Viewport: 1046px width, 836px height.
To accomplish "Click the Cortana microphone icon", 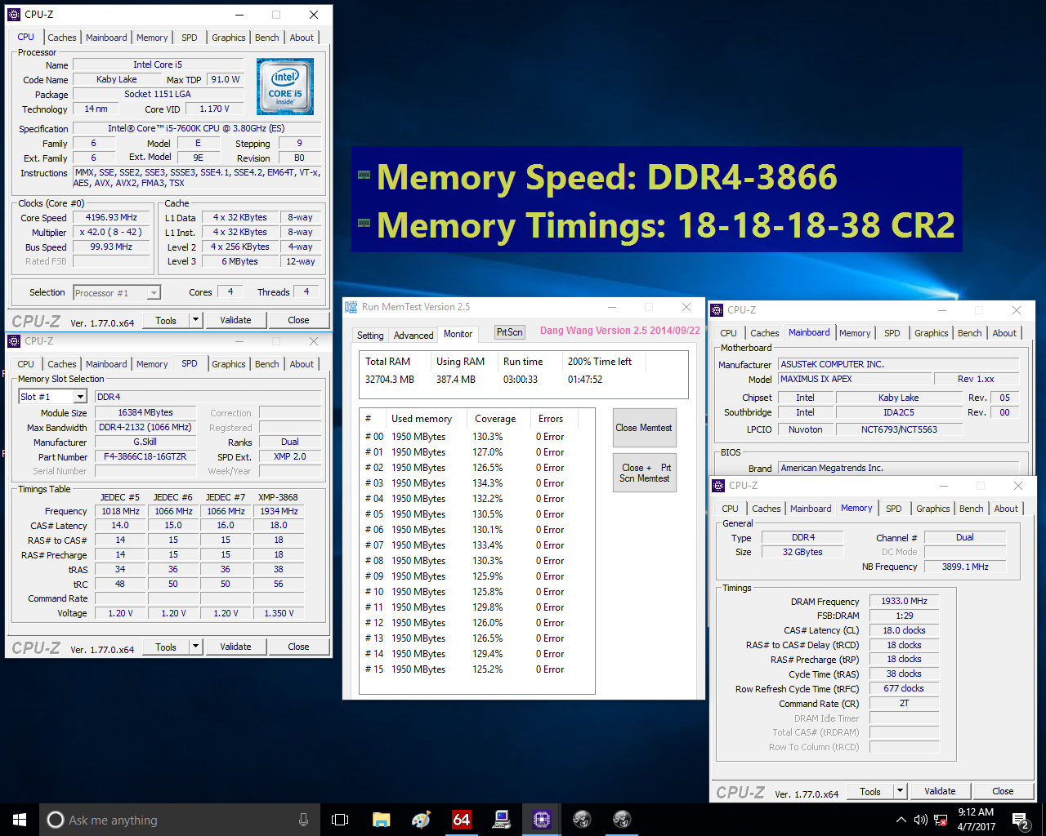I will tap(305, 820).
